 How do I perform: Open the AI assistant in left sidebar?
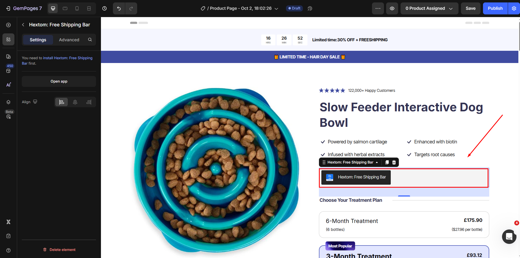click(8, 85)
